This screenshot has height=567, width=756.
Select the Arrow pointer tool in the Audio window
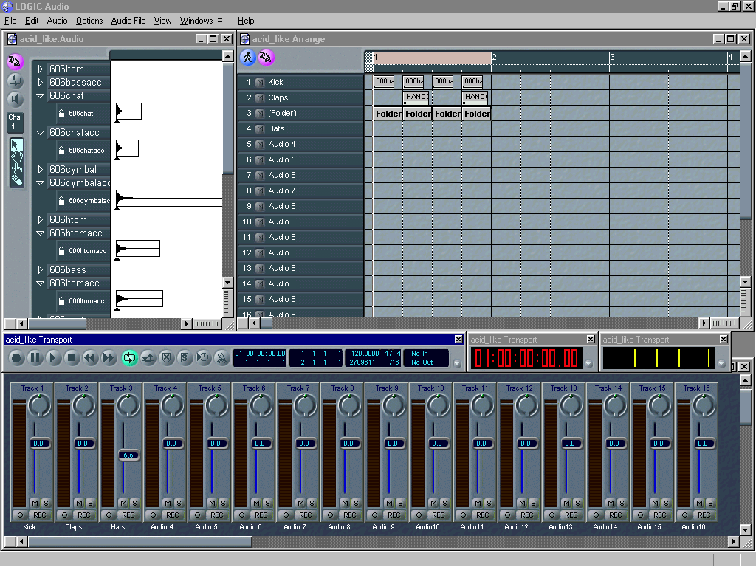[x=16, y=145]
